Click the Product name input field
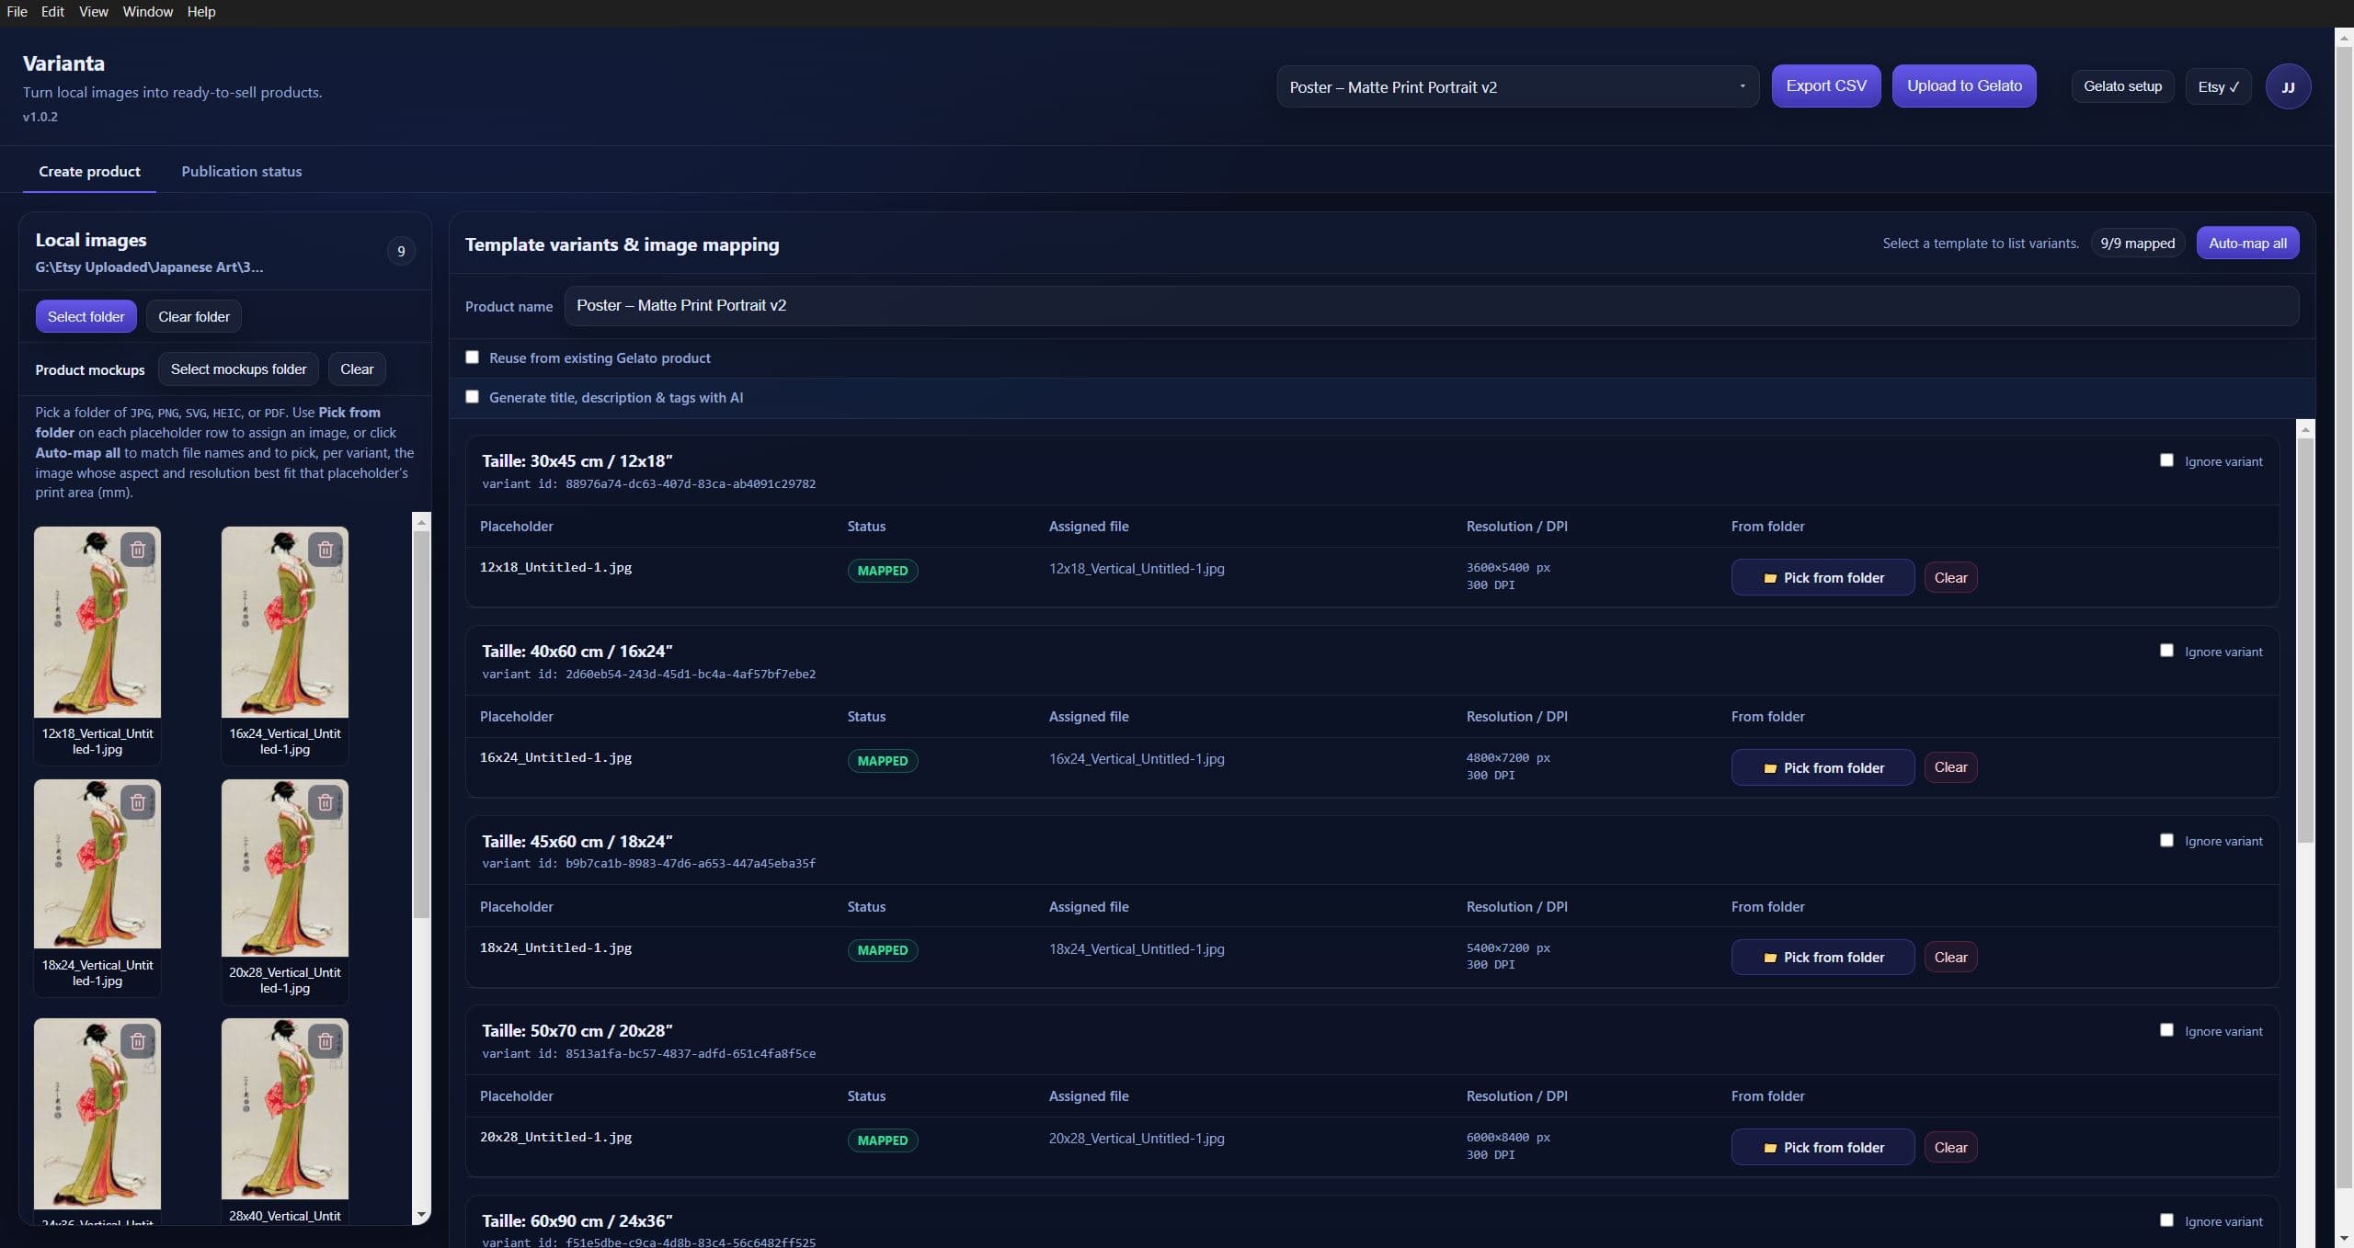The image size is (2354, 1248). 1431,306
